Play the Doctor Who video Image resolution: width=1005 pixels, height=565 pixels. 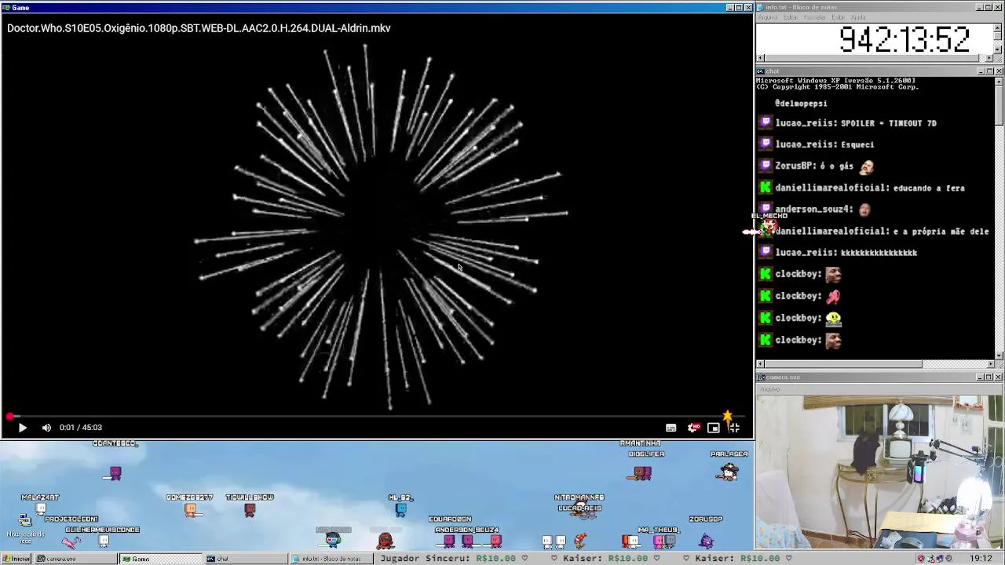tap(22, 428)
